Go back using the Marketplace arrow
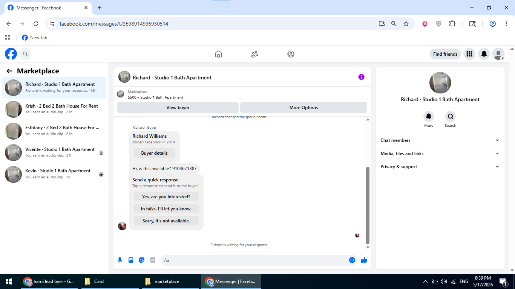This screenshot has height=289, width=515. [9, 71]
